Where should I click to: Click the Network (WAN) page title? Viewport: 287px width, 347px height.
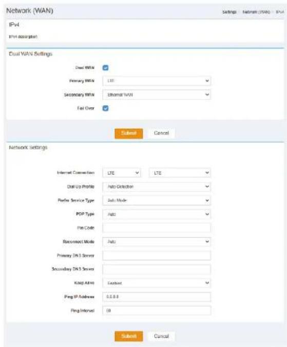pyautogui.click(x=30, y=11)
